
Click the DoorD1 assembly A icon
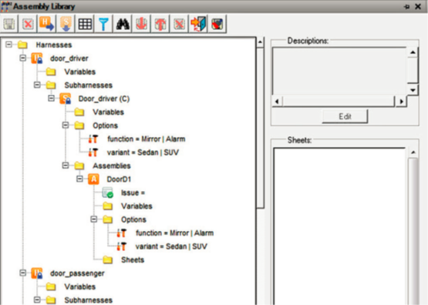pyautogui.click(x=93, y=179)
